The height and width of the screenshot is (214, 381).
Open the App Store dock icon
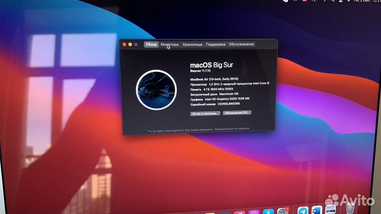(x=268, y=211)
